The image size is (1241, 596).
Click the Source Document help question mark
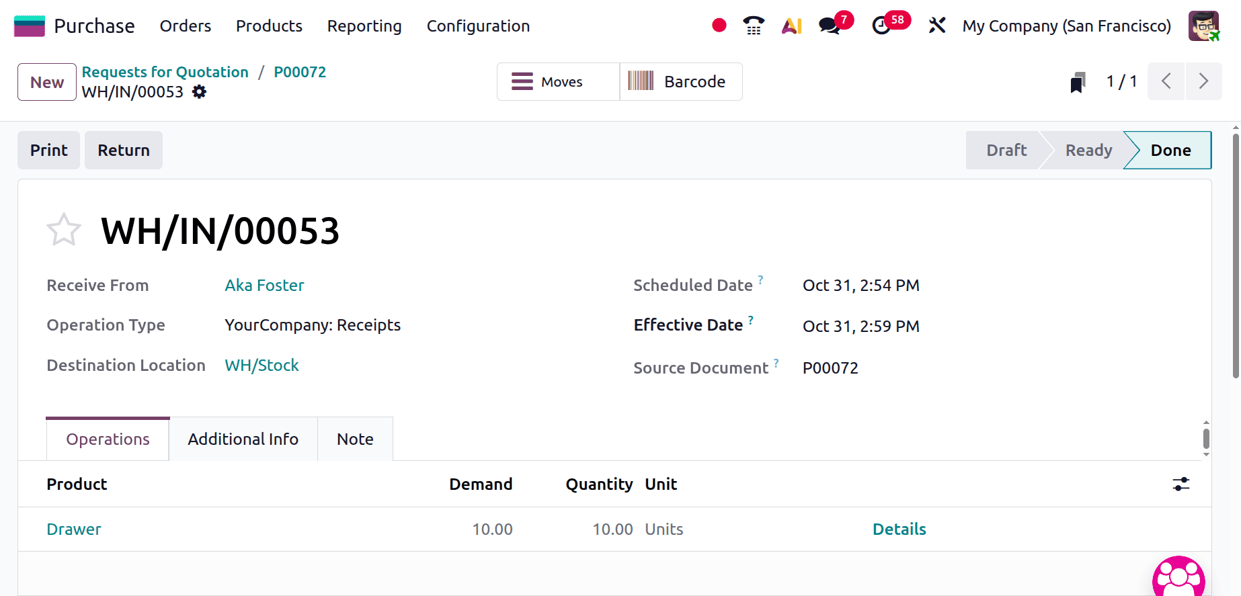pyautogui.click(x=776, y=362)
